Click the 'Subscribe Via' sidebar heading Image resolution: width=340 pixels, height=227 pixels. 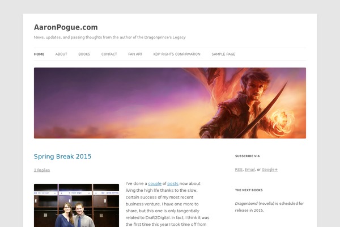248,156
